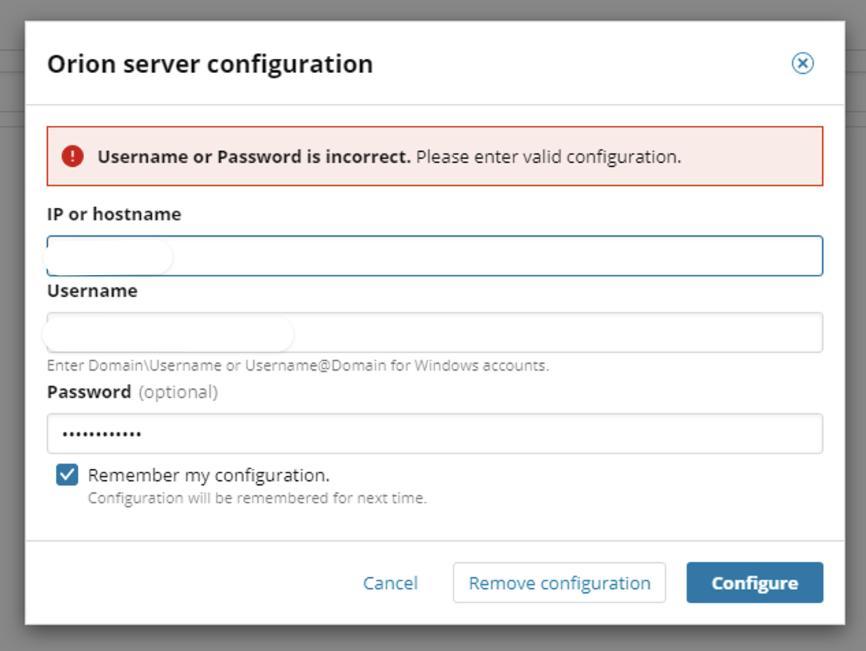Click the Domain\Username helper hint text
Screen dimensions: 866x651
(298, 366)
